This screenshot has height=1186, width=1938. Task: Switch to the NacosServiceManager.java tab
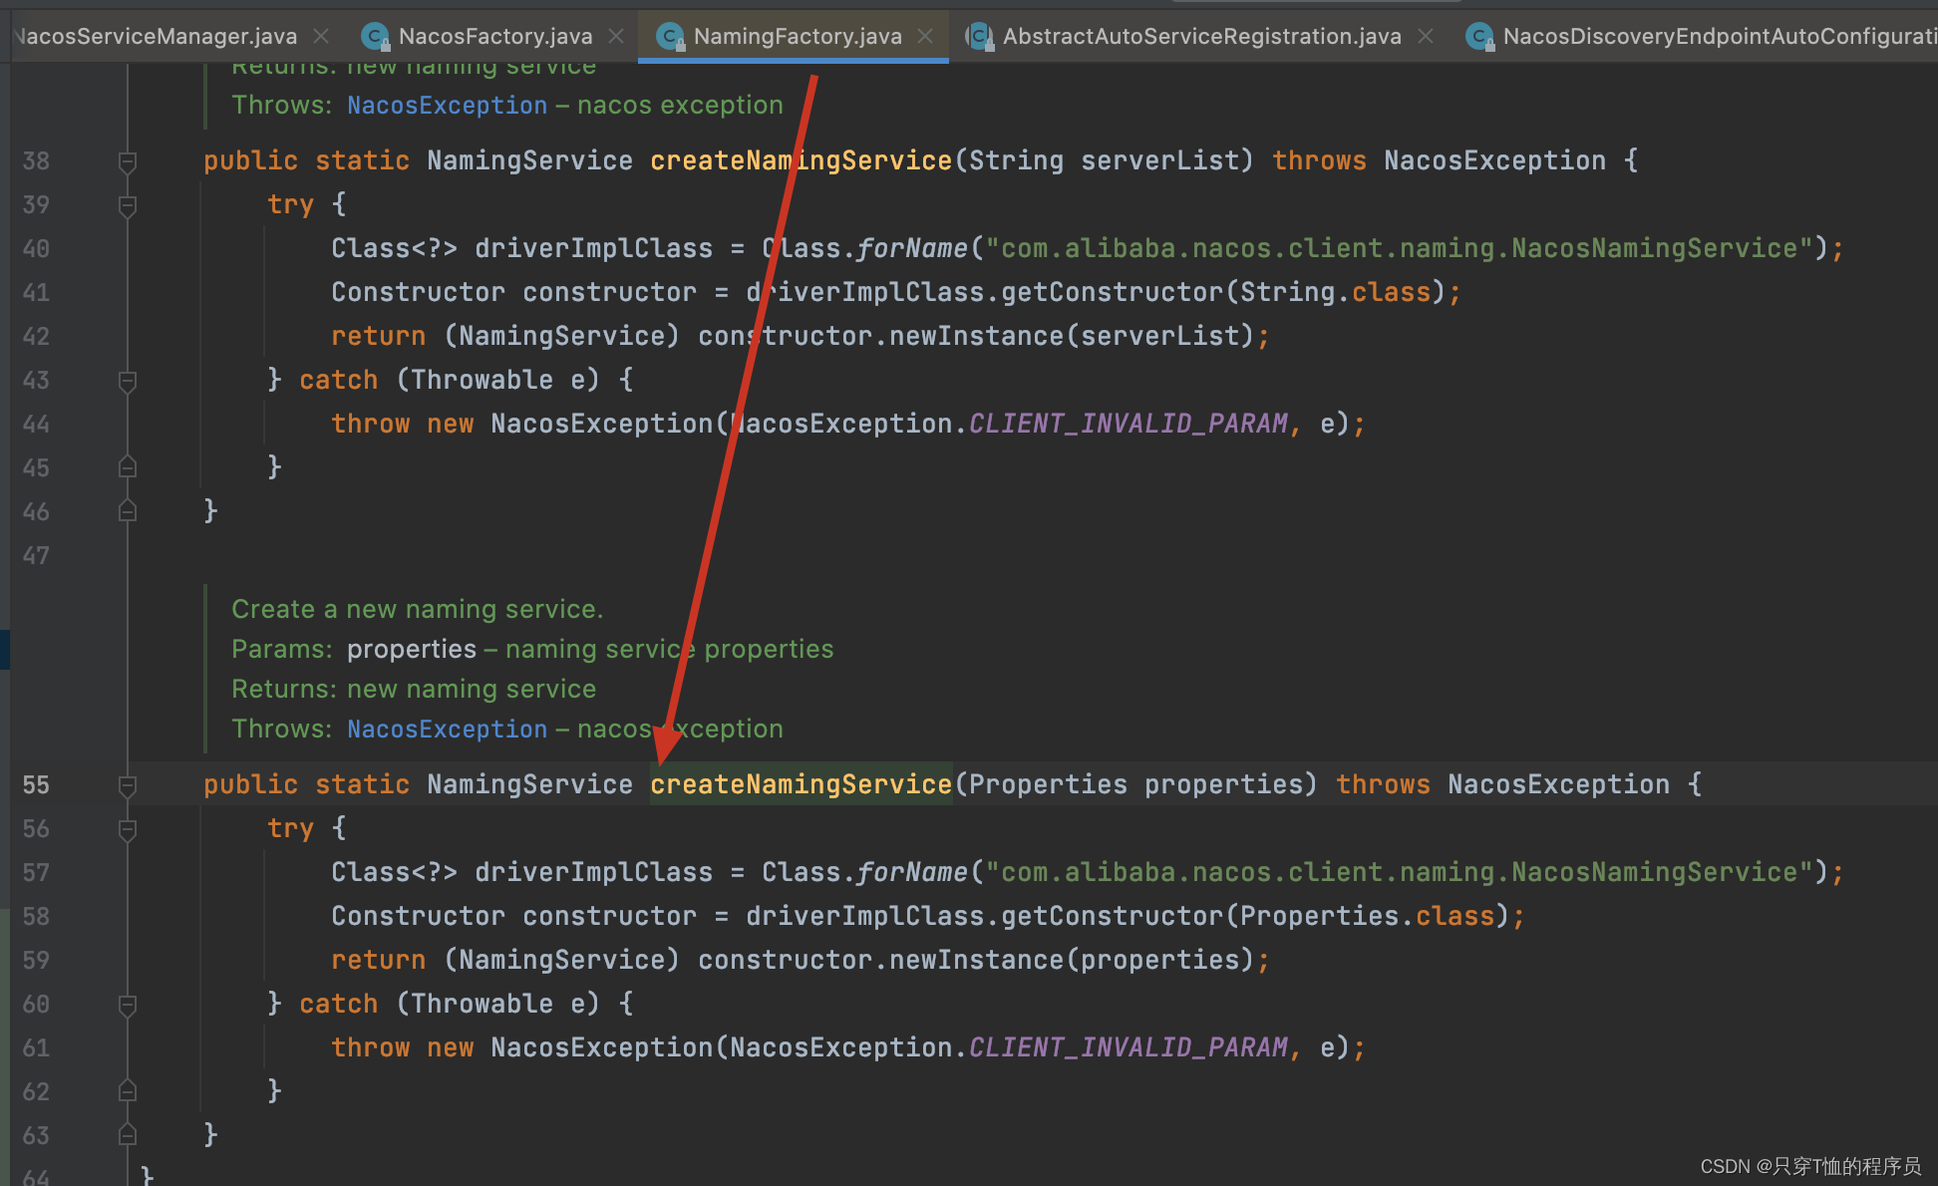point(156,37)
